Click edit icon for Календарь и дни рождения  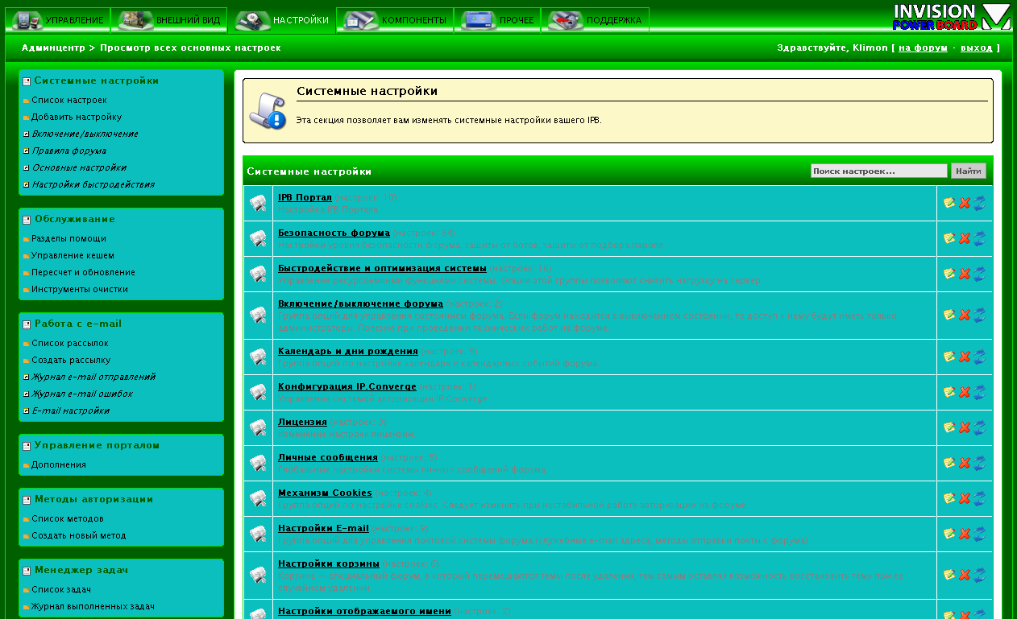coord(949,357)
